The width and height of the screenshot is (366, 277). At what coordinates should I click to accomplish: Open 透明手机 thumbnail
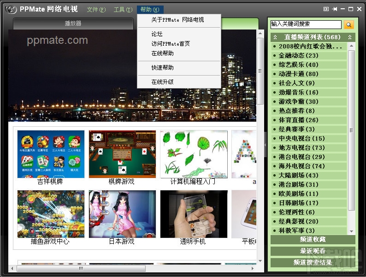pos(194,214)
